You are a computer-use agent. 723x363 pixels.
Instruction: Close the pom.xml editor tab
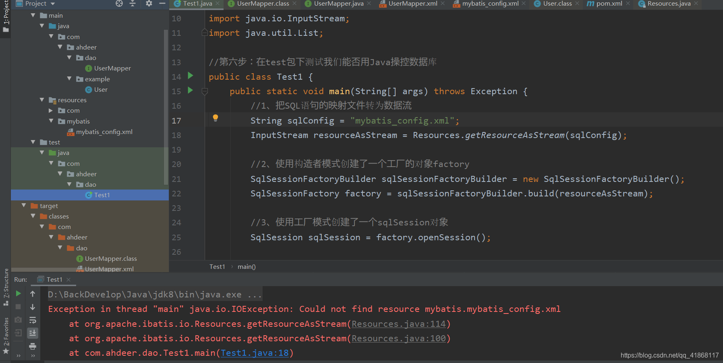tap(628, 4)
